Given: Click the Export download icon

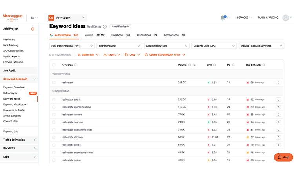Looking at the screenshot, I should [x=105, y=55].
